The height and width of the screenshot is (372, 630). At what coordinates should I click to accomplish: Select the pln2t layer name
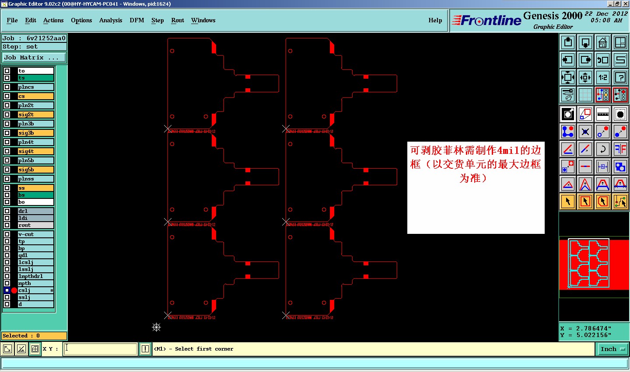(35, 105)
